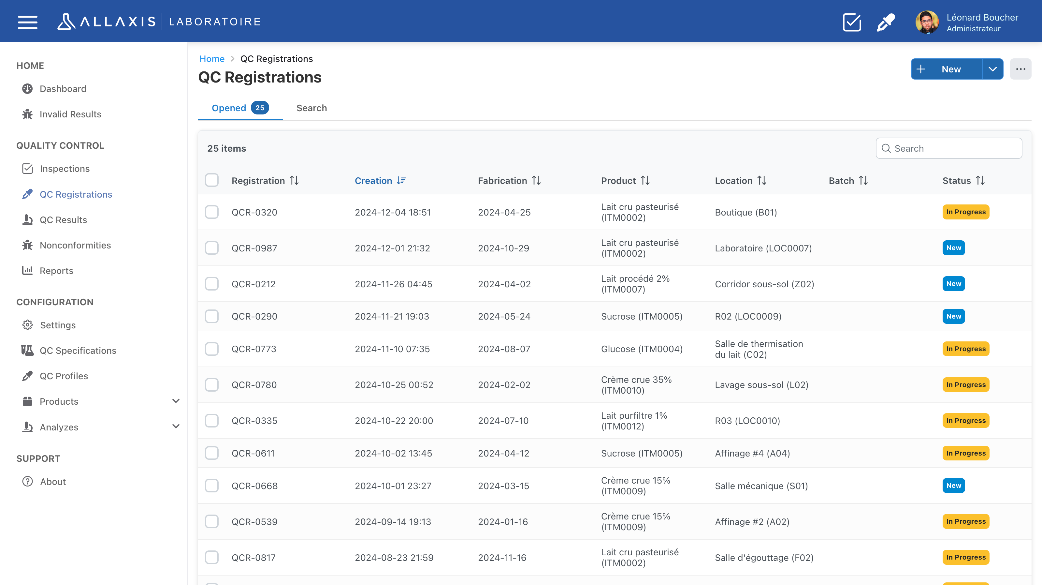This screenshot has height=585, width=1042.
Task: Switch to the Search tab
Action: [311, 108]
